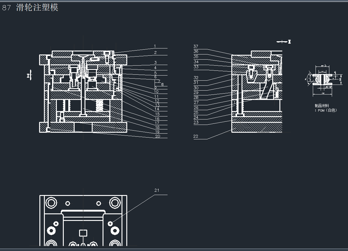Select part callout label 1
Screen dimensions: 348x251
point(155,46)
